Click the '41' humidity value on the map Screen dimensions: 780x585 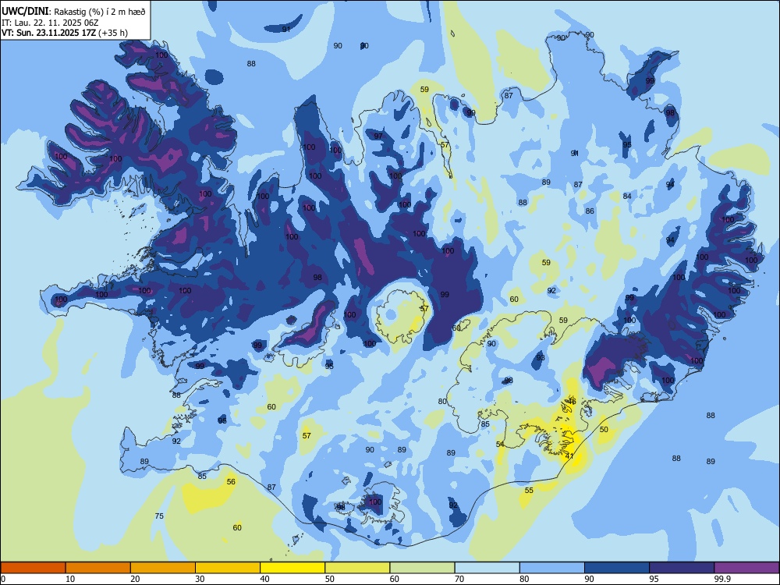[x=569, y=456]
